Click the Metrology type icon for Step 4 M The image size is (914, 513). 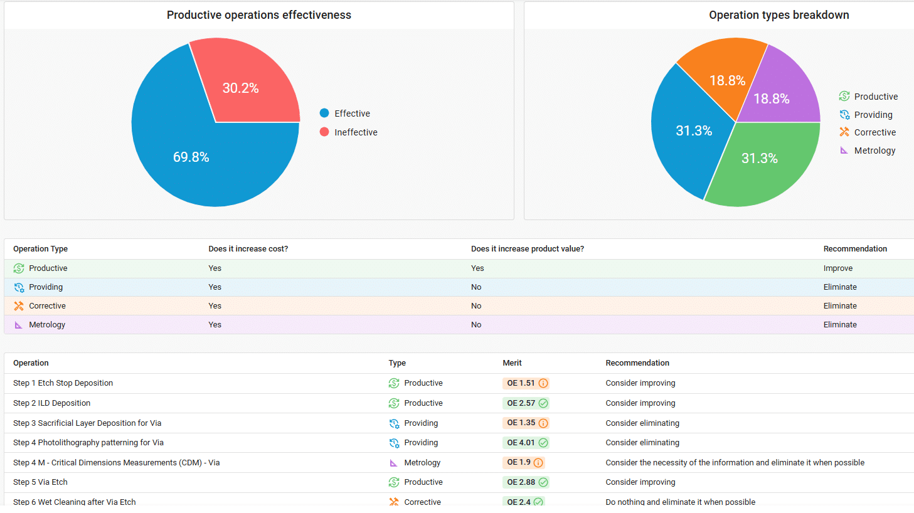coord(394,463)
